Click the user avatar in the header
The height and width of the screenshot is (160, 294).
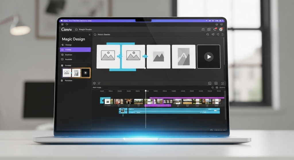221,29
